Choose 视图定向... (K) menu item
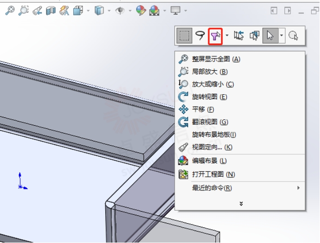 point(240,147)
